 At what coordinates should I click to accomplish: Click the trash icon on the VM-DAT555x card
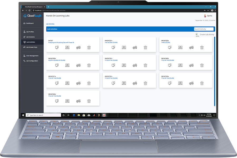point(202,83)
